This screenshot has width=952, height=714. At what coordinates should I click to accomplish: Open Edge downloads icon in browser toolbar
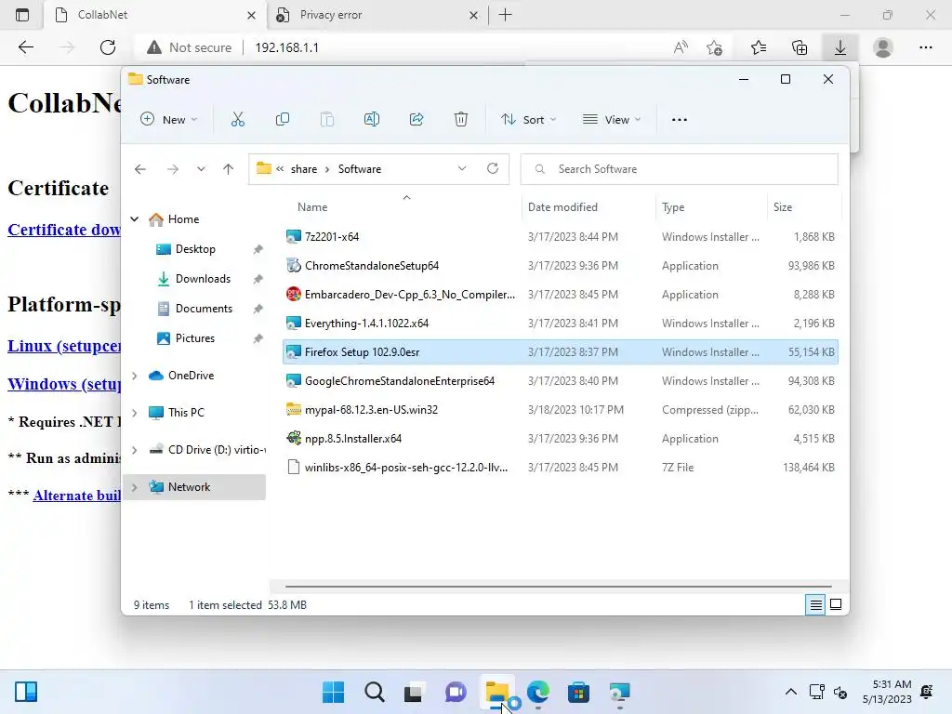tap(840, 47)
